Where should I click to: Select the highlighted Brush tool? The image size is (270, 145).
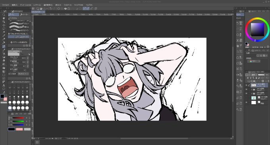pos(4,47)
